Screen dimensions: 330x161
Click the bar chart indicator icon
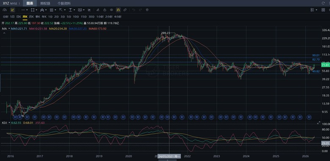89,10
